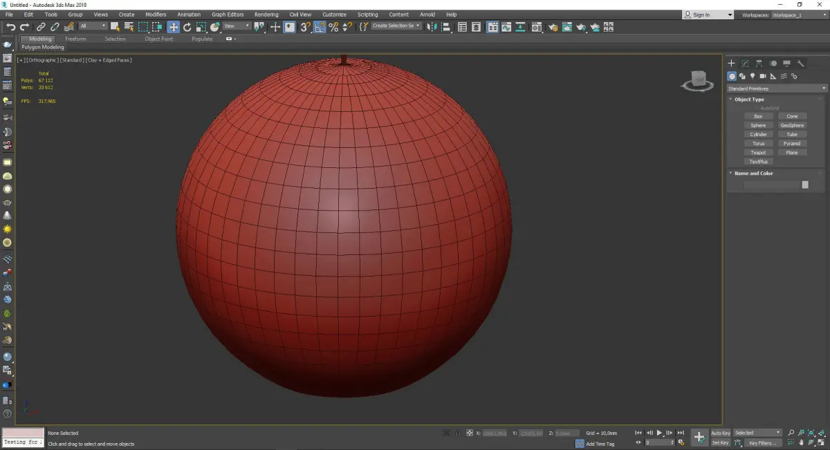Open the Rendered Frame Window icon
The height and width of the screenshot is (450, 830).
click(x=566, y=27)
